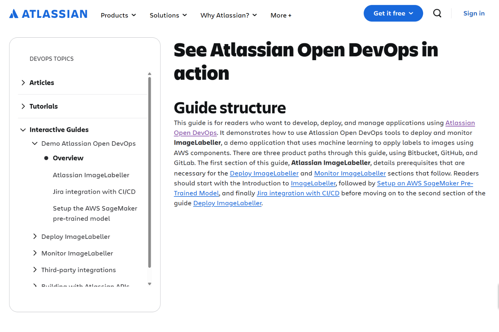Open the search magnifier icon
Image resolution: width=499 pixels, height=332 pixels.
click(x=437, y=13)
